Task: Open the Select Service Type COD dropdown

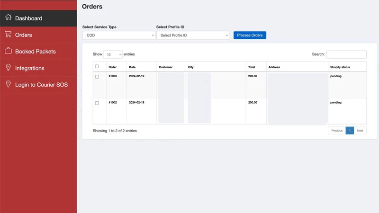Action: coord(119,35)
